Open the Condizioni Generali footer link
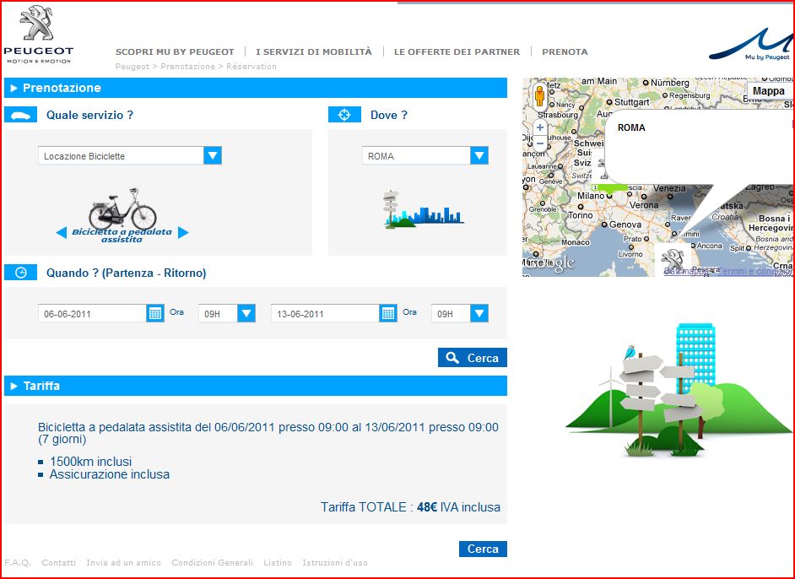Screen dimensions: 795x579 point(212,563)
